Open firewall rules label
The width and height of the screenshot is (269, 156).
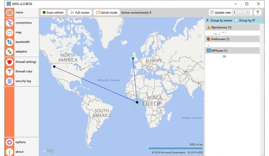point(24,71)
